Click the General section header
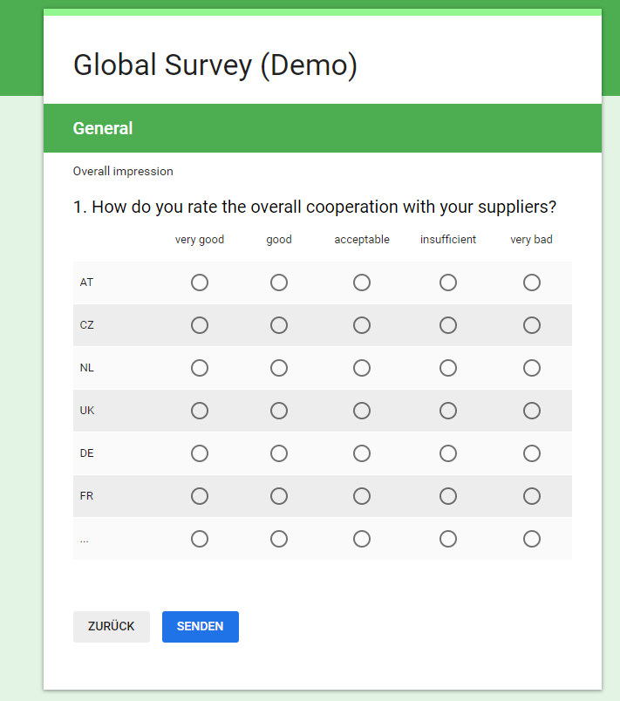The image size is (620, 701). click(x=103, y=128)
